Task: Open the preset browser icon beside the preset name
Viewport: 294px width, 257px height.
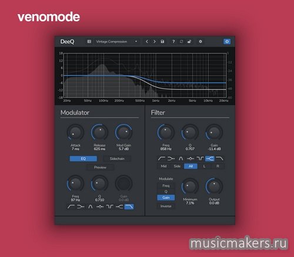Action: [89, 42]
